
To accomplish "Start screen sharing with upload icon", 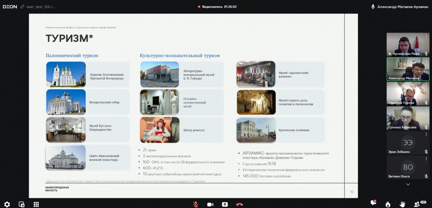I will tap(225, 204).
